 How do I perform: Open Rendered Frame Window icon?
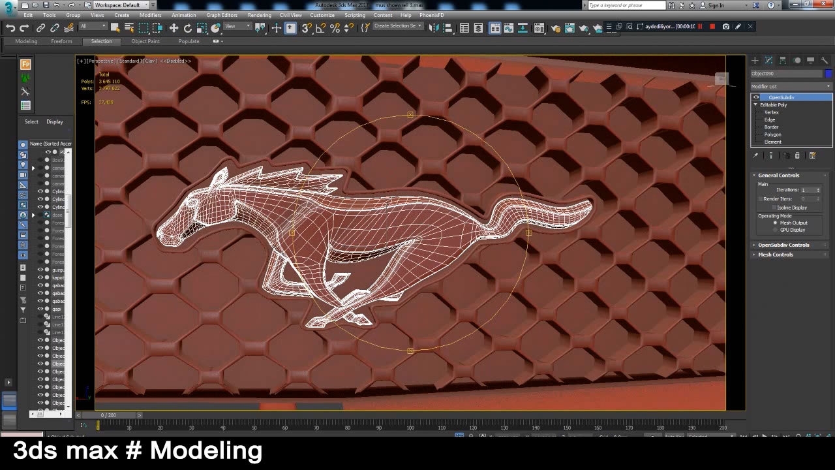click(570, 28)
